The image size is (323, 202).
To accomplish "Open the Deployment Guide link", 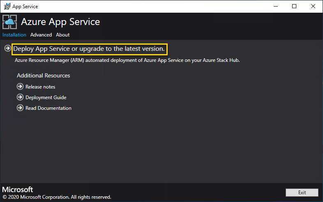I will point(46,98).
